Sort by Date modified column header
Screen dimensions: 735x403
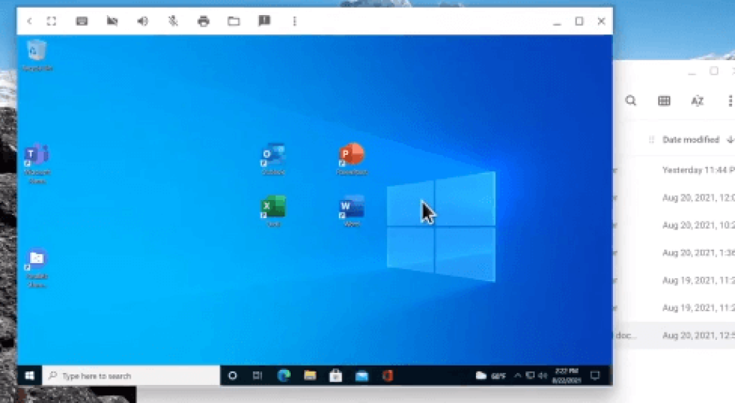click(690, 140)
